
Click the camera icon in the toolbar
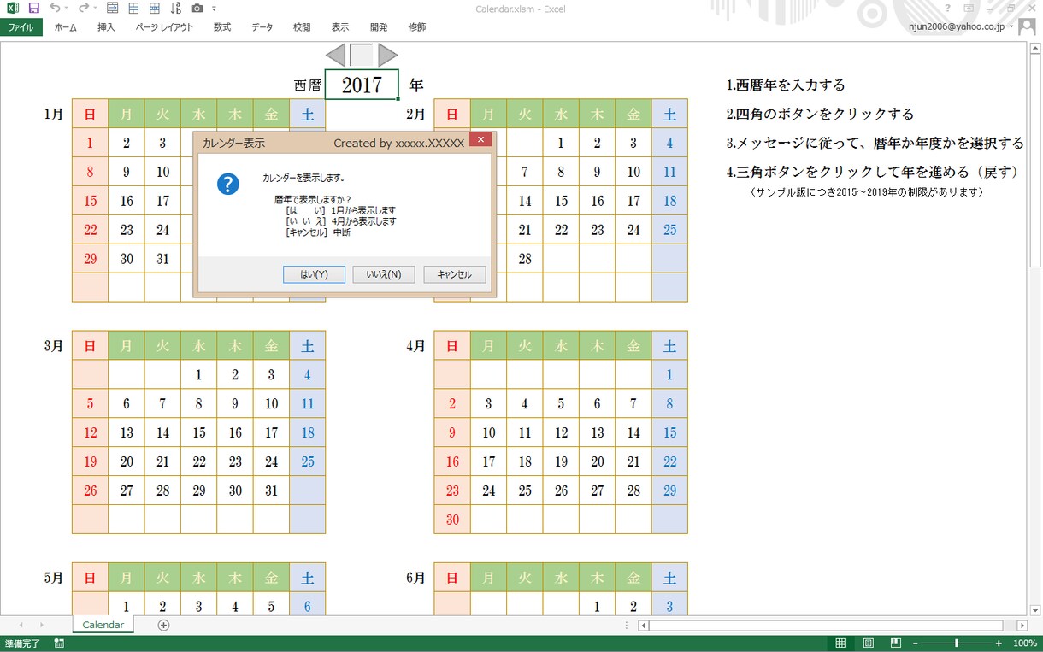[x=197, y=8]
